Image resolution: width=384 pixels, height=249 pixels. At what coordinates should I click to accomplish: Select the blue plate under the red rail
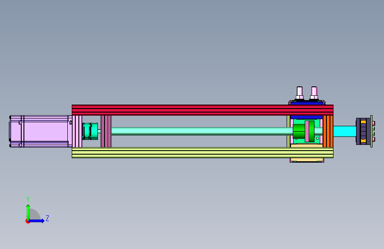click(x=306, y=117)
